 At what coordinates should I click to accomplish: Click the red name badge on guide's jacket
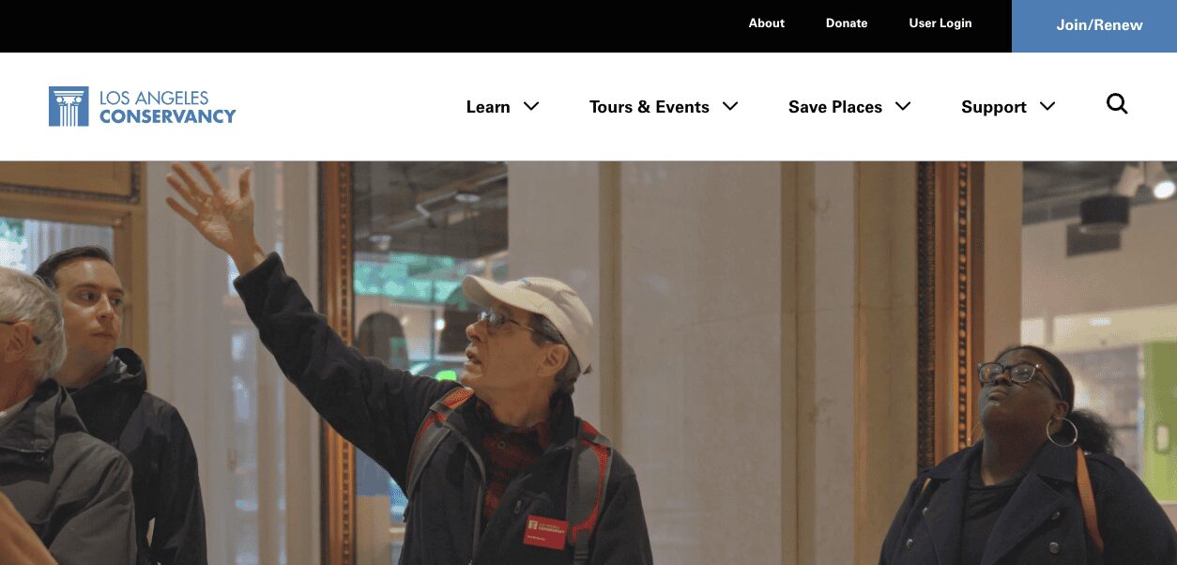click(x=547, y=530)
